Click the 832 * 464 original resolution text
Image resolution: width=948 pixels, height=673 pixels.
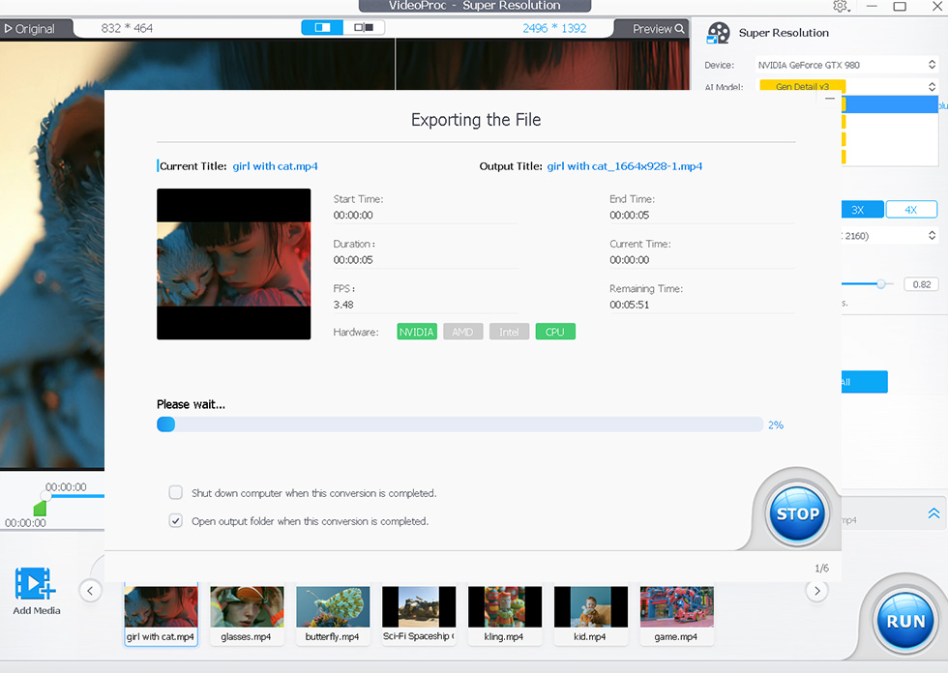[x=127, y=28]
